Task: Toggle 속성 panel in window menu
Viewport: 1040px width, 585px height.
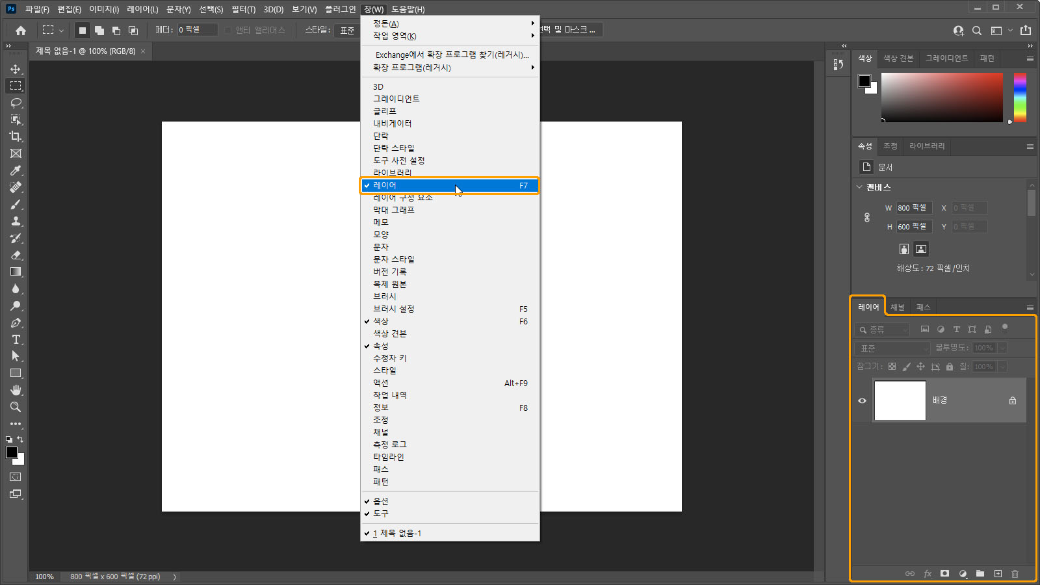Action: coord(450,346)
